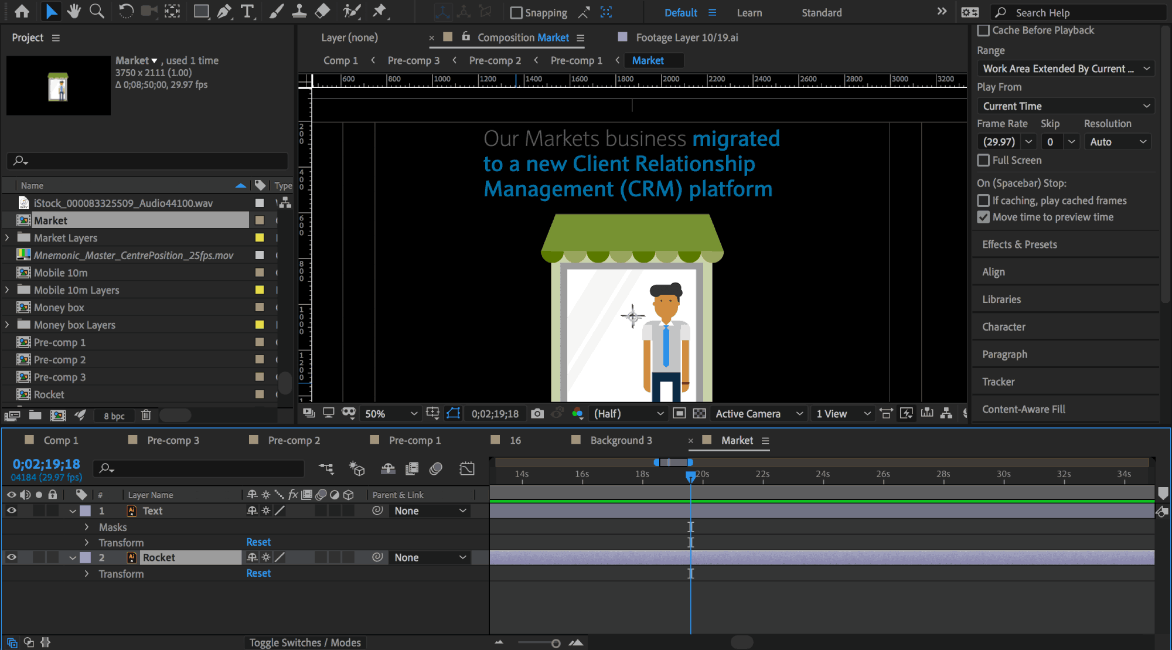Click the 8 bpc color depth button

click(x=114, y=416)
